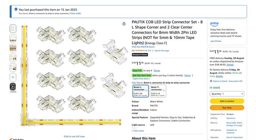Show the 3+ more images thumbnail
Image resolution: width=256 pixels, height=140 pixels.
[x=13, y=77]
